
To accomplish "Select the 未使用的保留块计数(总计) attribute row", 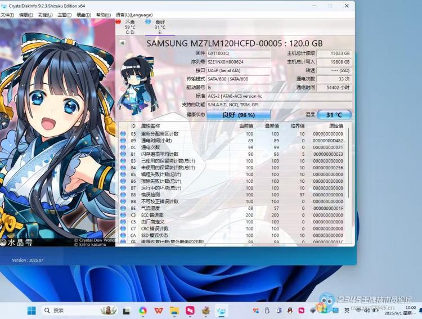I will pyautogui.click(x=233, y=168).
